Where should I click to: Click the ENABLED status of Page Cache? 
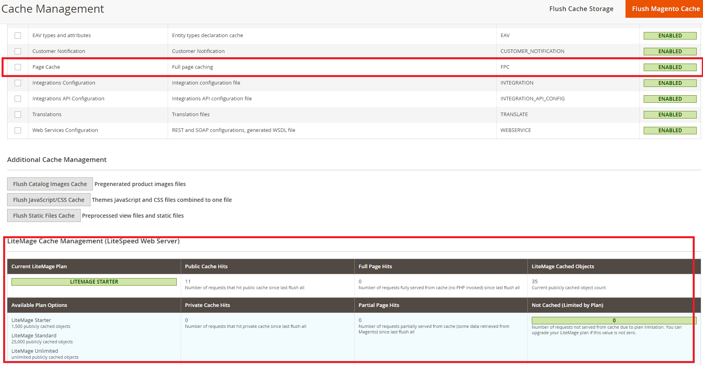point(670,67)
